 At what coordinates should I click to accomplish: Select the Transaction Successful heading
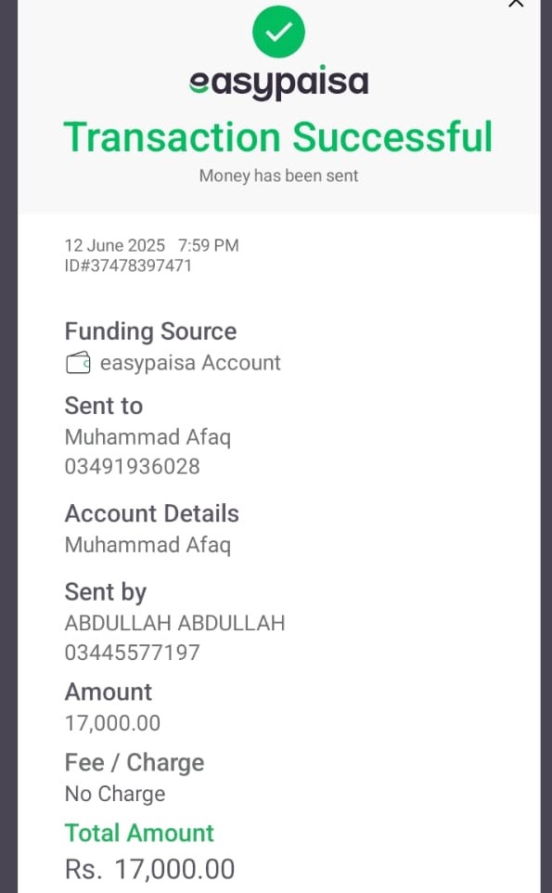(277, 137)
